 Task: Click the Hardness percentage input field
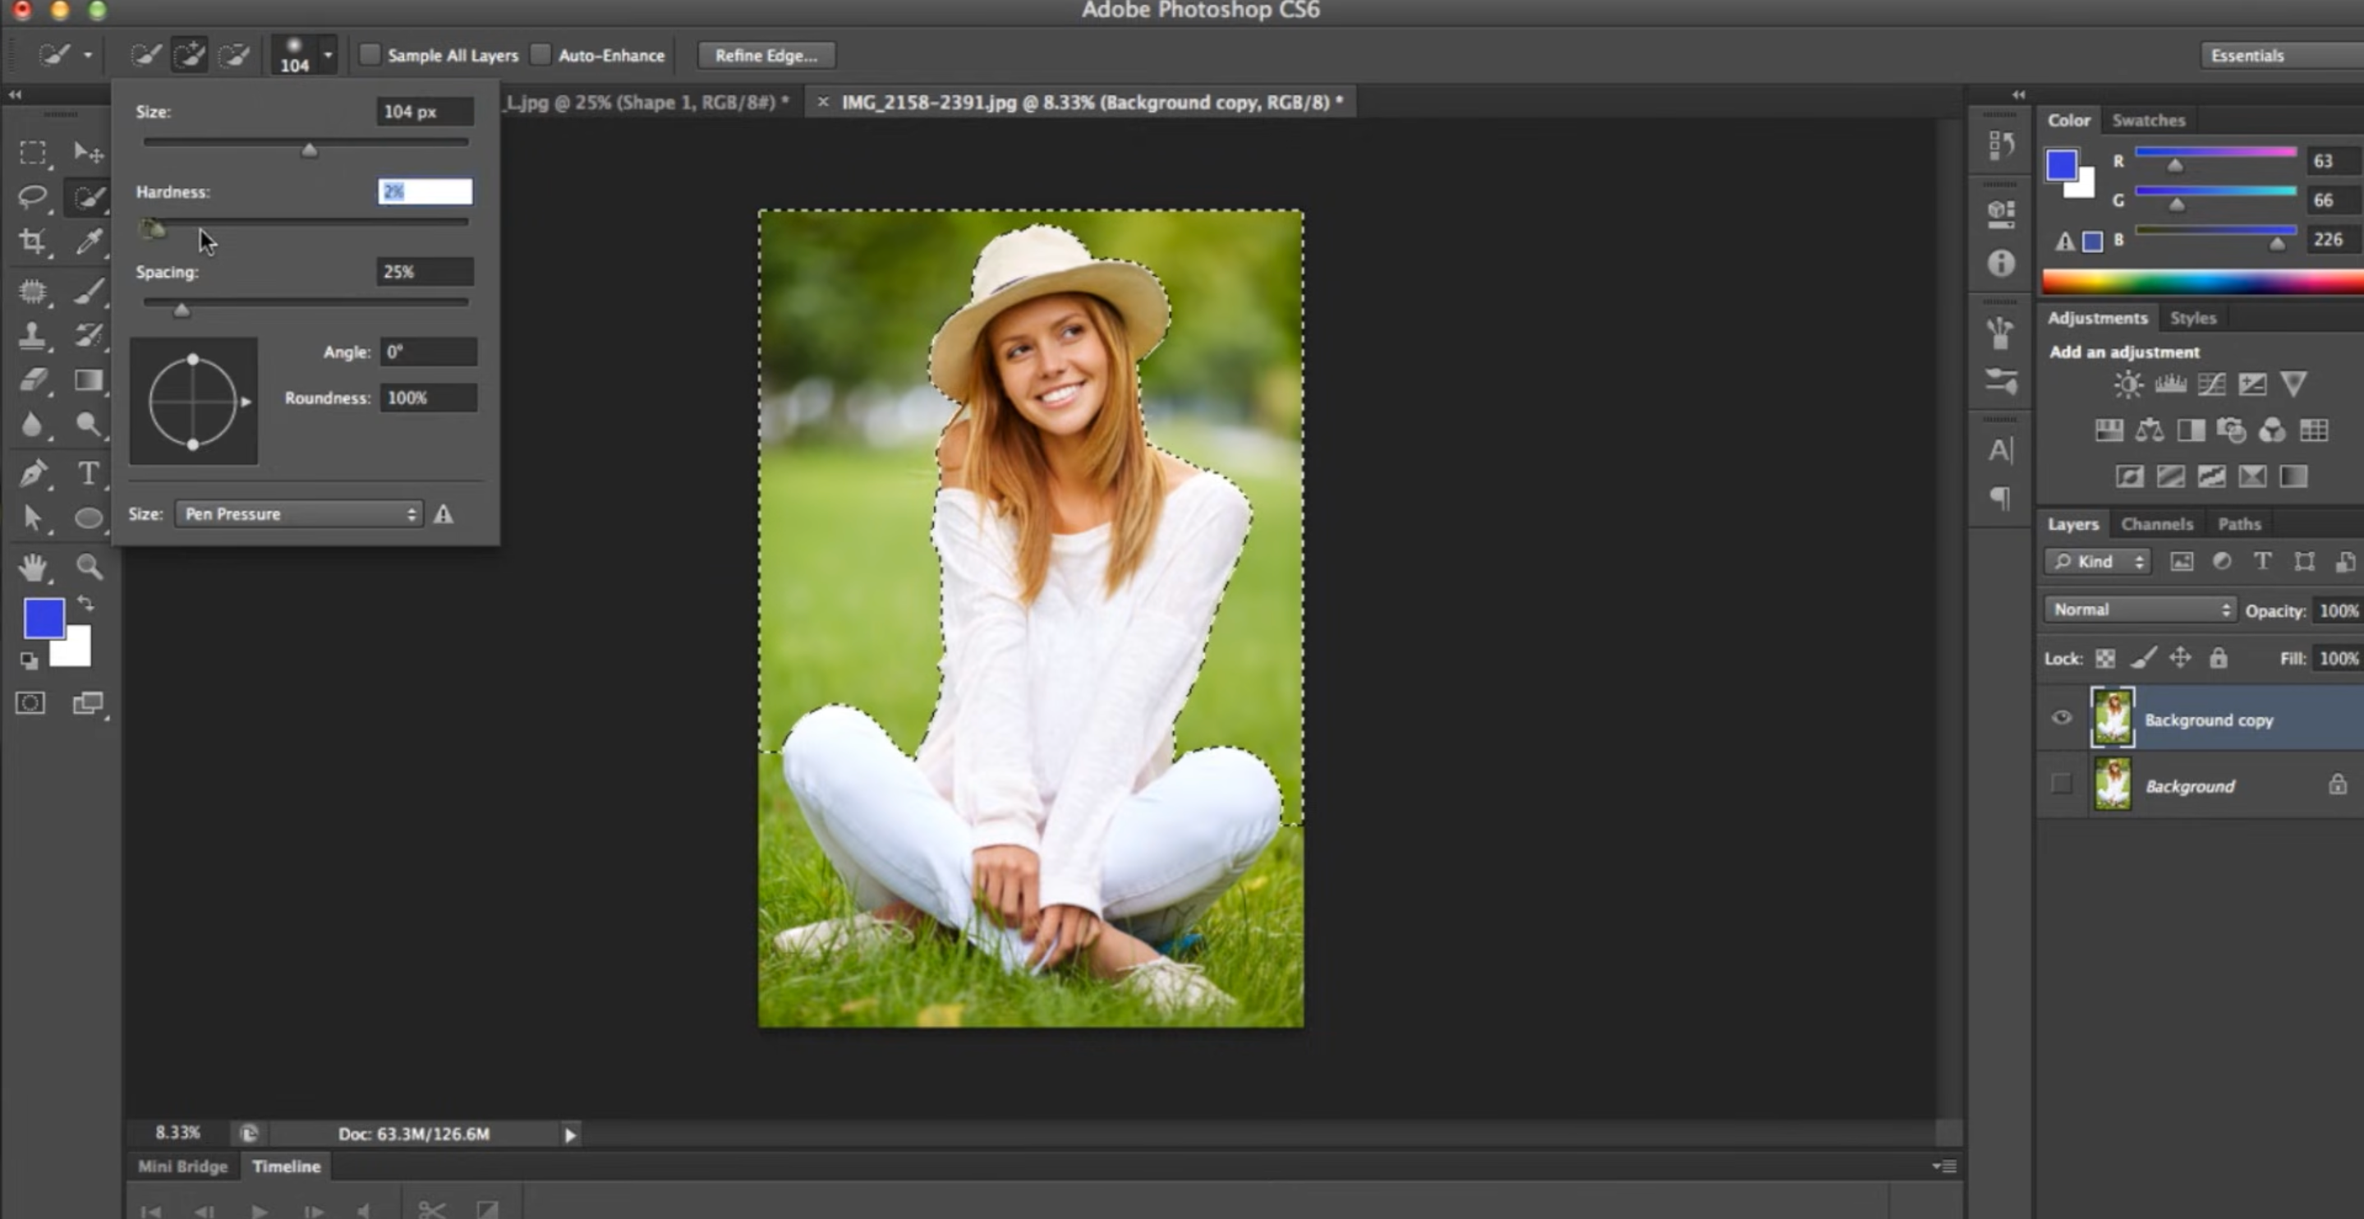pyautogui.click(x=425, y=191)
